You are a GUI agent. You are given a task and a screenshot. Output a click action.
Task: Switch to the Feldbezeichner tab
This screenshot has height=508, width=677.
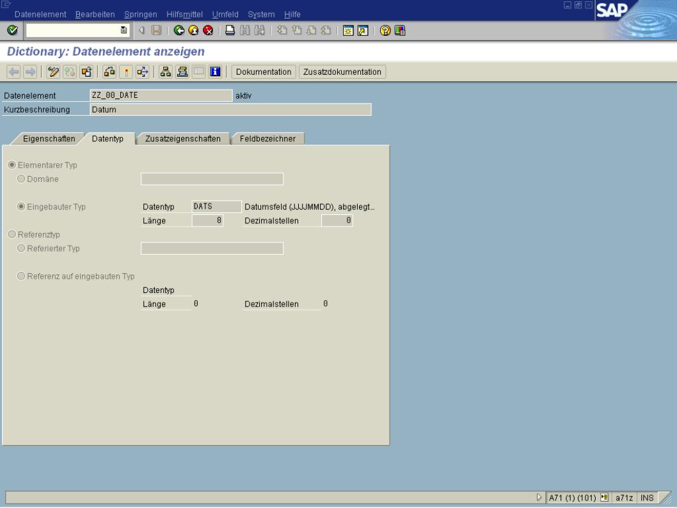coord(268,139)
